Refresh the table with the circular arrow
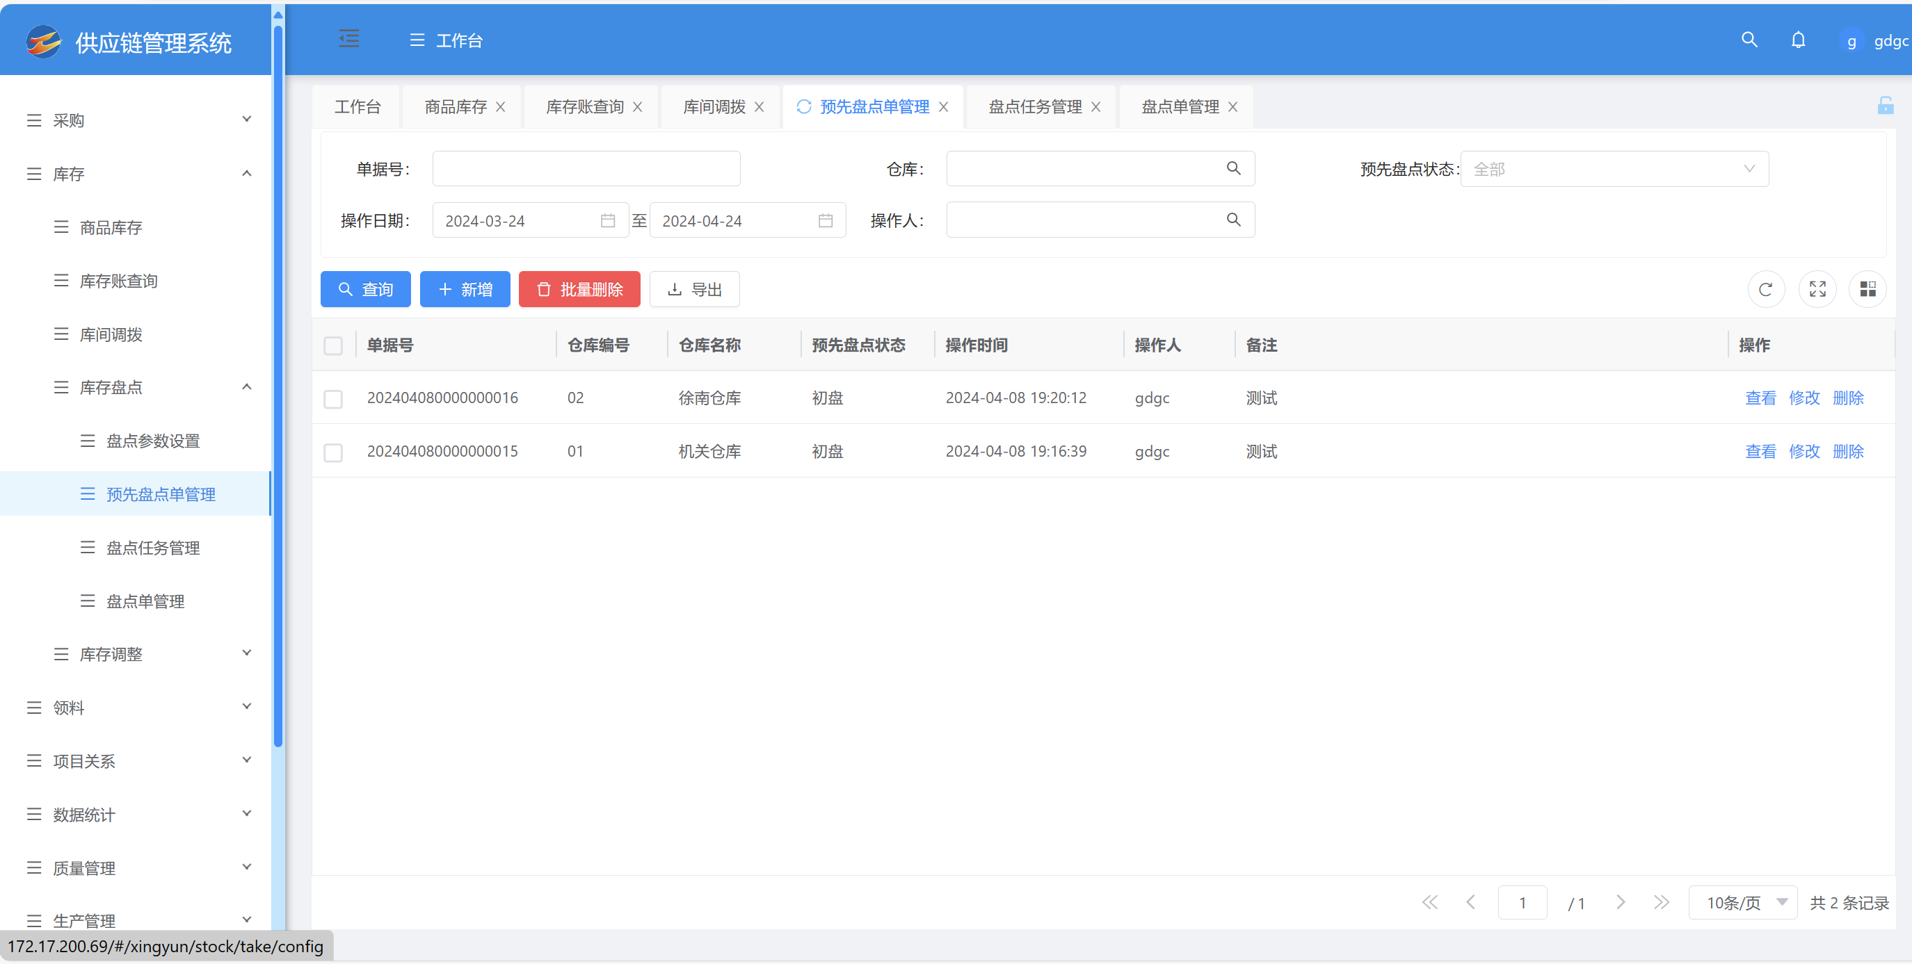Viewport: 1912px width, 964px height. click(1766, 289)
